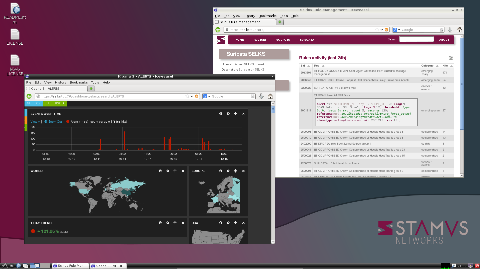
Task: Click home icon in Scirius browser toolbar
Action: [459, 30]
